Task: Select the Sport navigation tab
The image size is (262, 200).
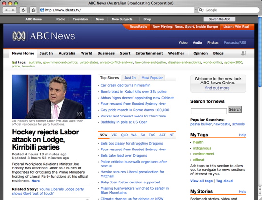Action: coord(125,53)
